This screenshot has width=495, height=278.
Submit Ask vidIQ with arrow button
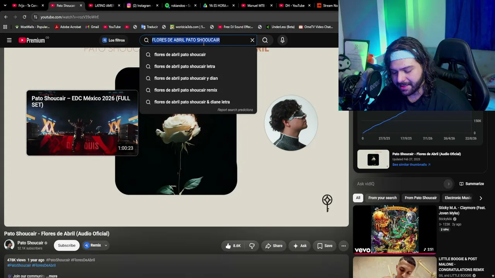click(448, 184)
